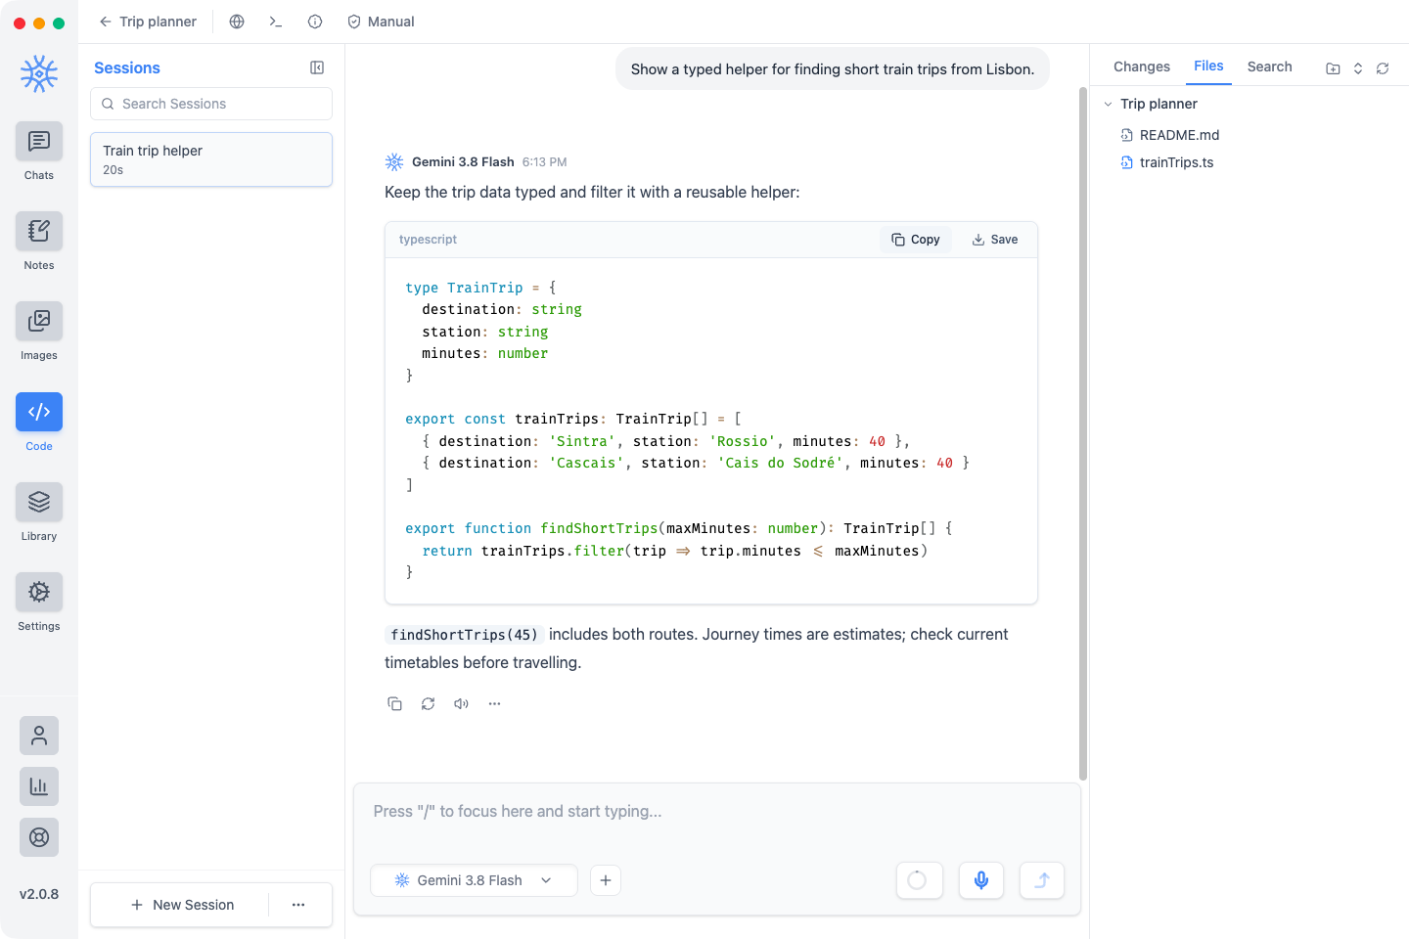The height and width of the screenshot is (939, 1409).
Task: Add a new folder in Files
Action: click(1333, 68)
